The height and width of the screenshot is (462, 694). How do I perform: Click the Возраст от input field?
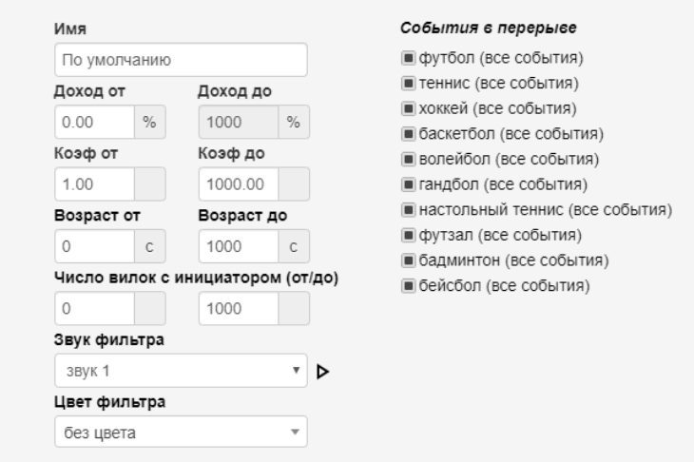[x=95, y=246]
